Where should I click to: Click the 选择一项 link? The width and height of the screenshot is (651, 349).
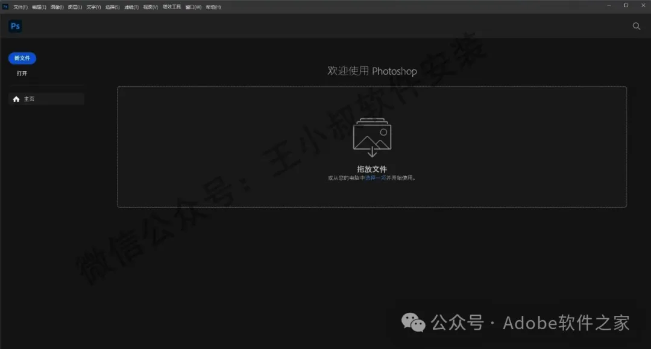point(376,178)
